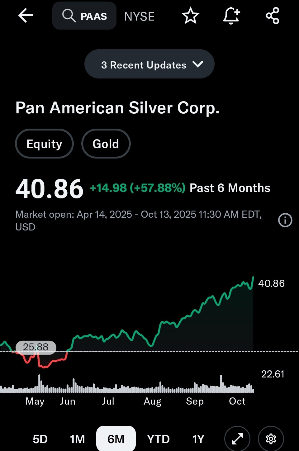Tap the search magnifier icon
Image resolution: width=299 pixels, height=451 pixels.
(69, 16)
